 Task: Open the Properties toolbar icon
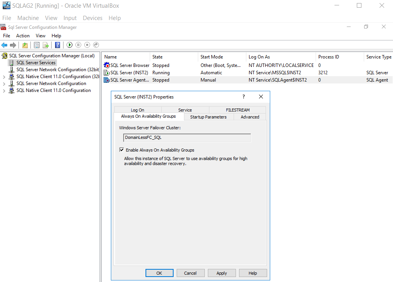tap(37, 45)
